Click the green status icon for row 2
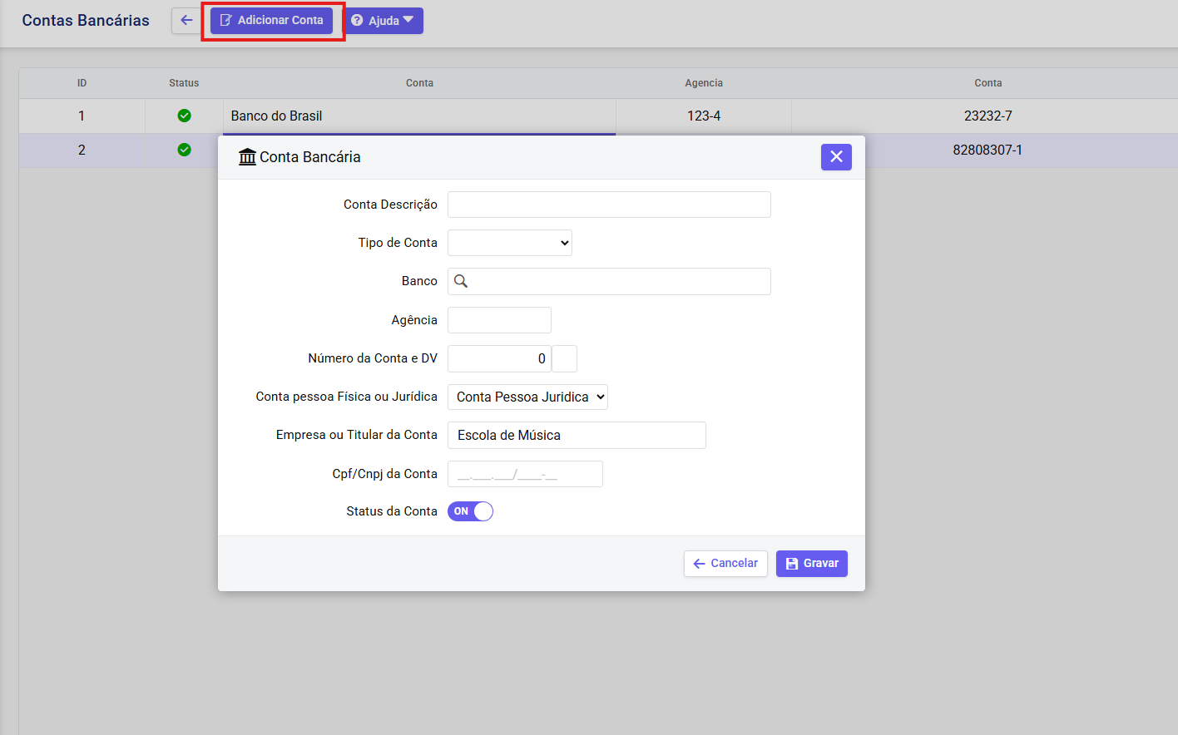Screen dimensions: 1178x735 pos(184,150)
